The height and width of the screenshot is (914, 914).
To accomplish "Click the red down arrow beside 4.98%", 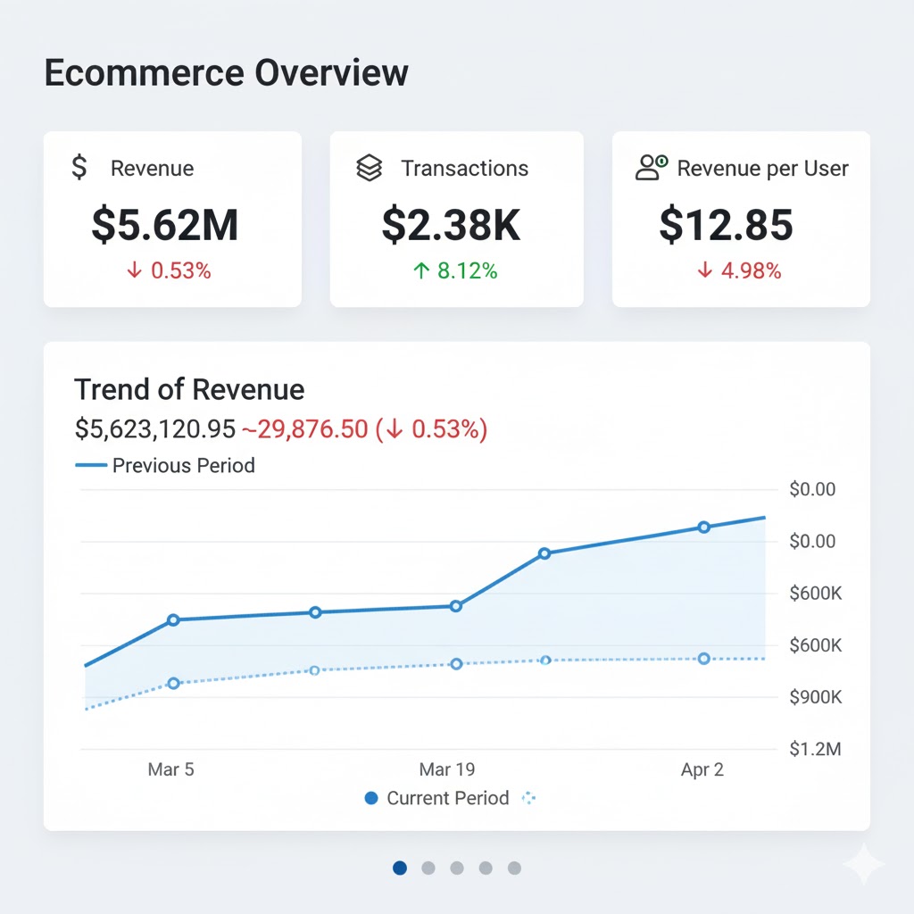I will point(705,271).
